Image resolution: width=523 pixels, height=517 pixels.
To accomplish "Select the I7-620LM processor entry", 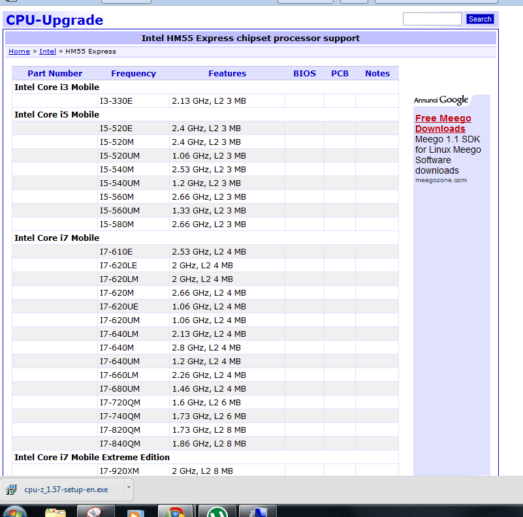I will (x=119, y=279).
